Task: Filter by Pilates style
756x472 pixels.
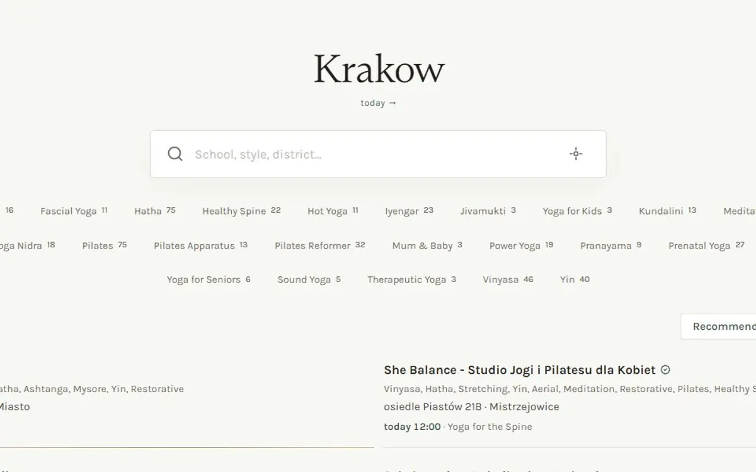Action: click(105, 245)
